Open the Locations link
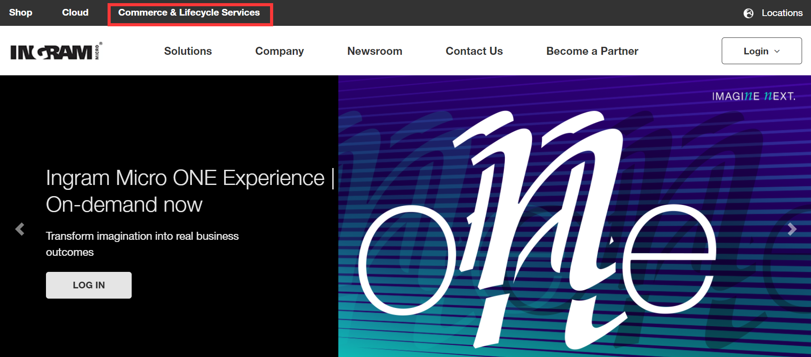This screenshot has width=811, height=357. [x=782, y=13]
